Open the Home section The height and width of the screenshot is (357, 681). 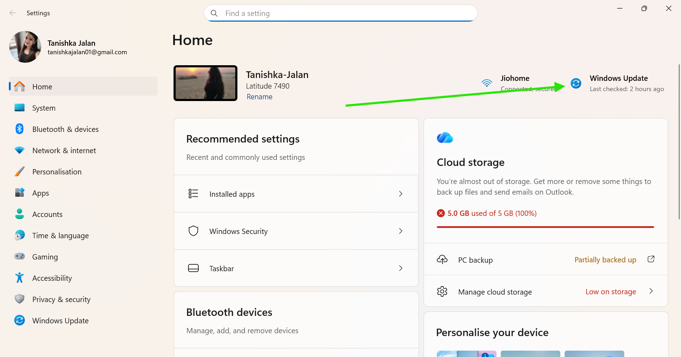(83, 87)
